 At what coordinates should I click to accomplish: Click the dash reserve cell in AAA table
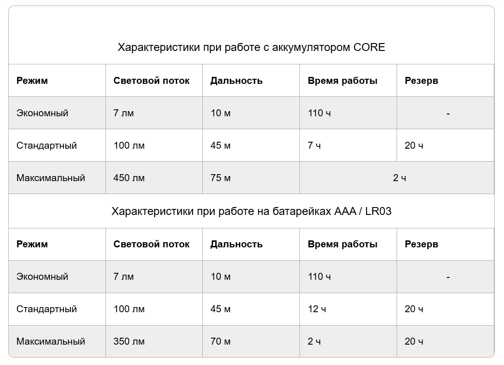(x=448, y=277)
